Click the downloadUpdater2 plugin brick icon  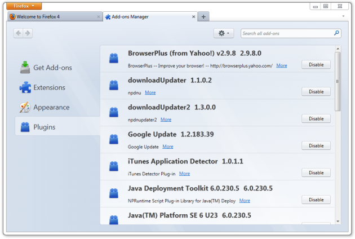[x=114, y=112]
